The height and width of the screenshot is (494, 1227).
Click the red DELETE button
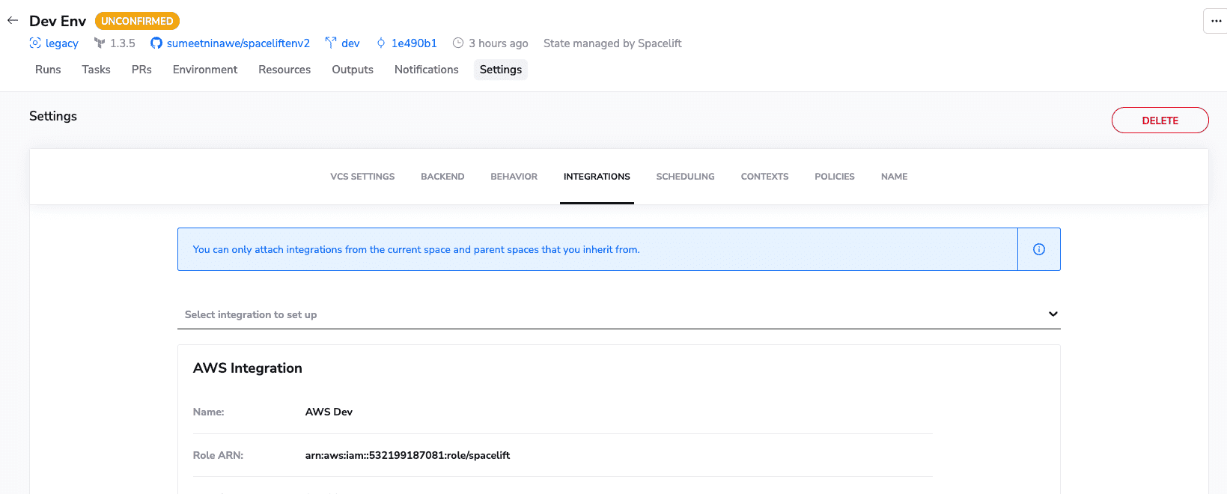click(x=1160, y=121)
